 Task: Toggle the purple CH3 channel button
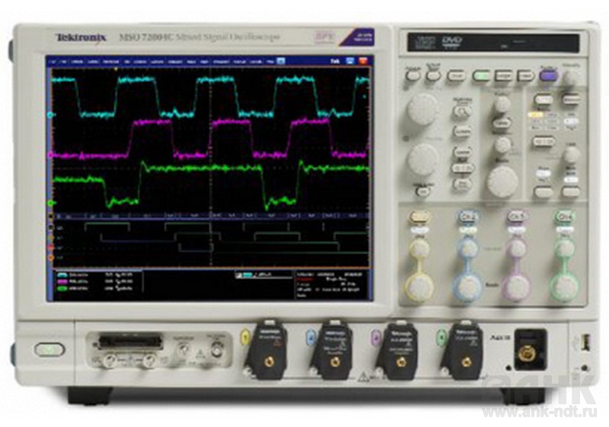pos(516,218)
